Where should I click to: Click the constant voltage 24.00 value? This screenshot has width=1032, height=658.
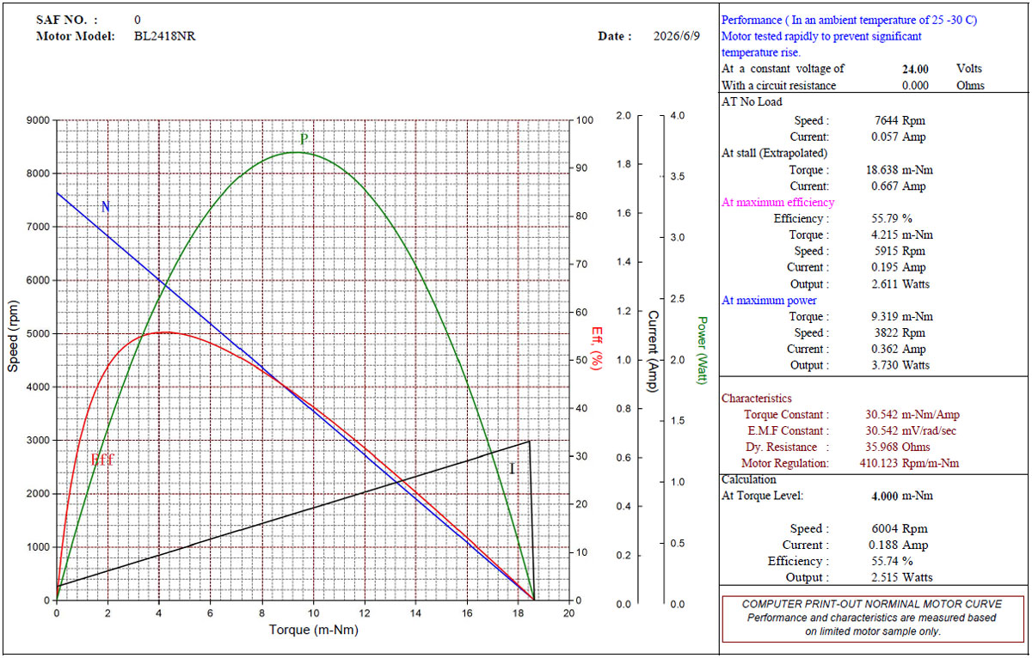[x=915, y=69]
